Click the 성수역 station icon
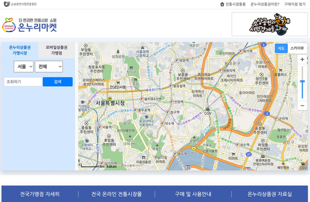Image resolution: width=310 pixels, height=202 pixels. tap(238, 145)
